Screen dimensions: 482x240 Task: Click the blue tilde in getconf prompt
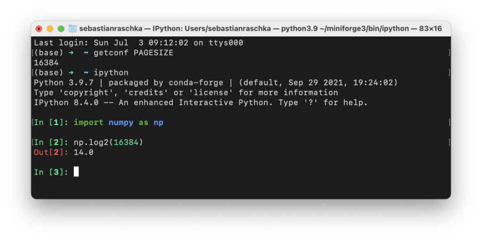point(86,53)
